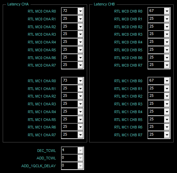The image size is (177, 173).
Task: Open the RTL MC0 CHB R7 dropdown
Action: click(167, 65)
